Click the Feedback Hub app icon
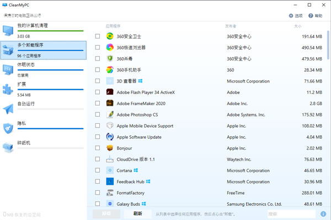 point(110,182)
